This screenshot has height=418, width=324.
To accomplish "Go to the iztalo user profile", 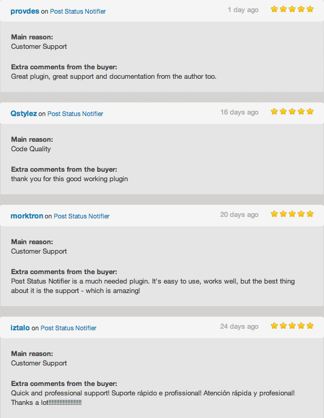I will pos(20,328).
